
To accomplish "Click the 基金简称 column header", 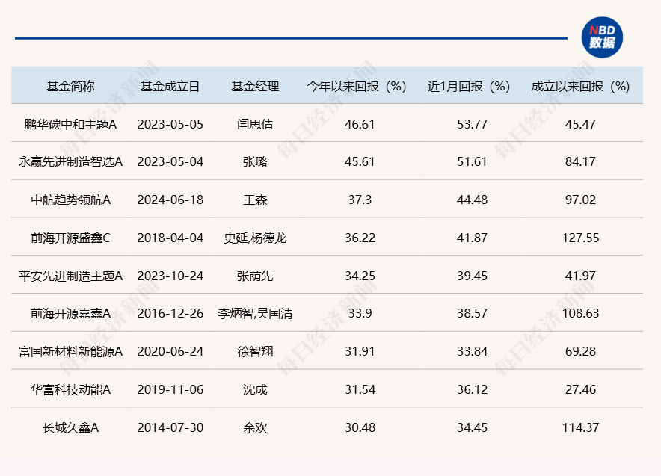I will pos(71,86).
